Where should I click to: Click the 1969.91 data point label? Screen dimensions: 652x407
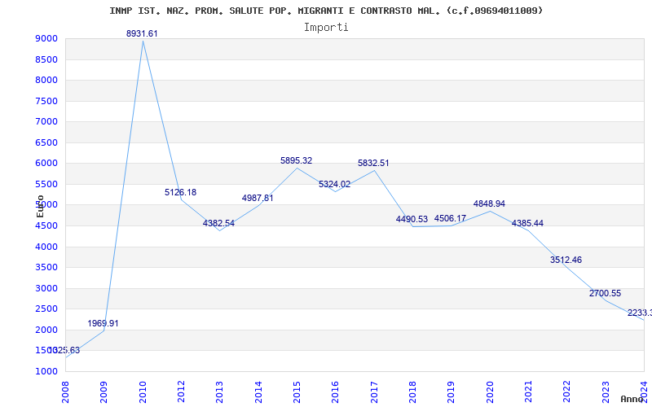(104, 323)
